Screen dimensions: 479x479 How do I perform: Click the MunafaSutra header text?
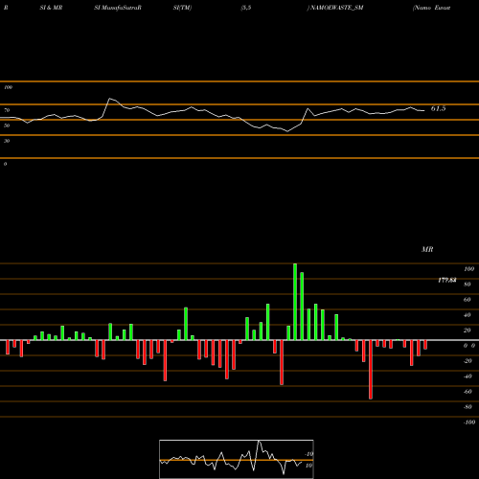tap(118, 8)
